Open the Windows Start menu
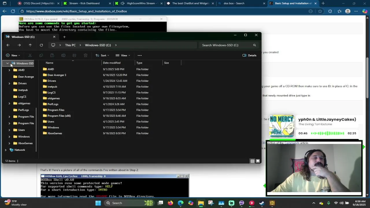This screenshot has height=208, width=370. [98, 203]
